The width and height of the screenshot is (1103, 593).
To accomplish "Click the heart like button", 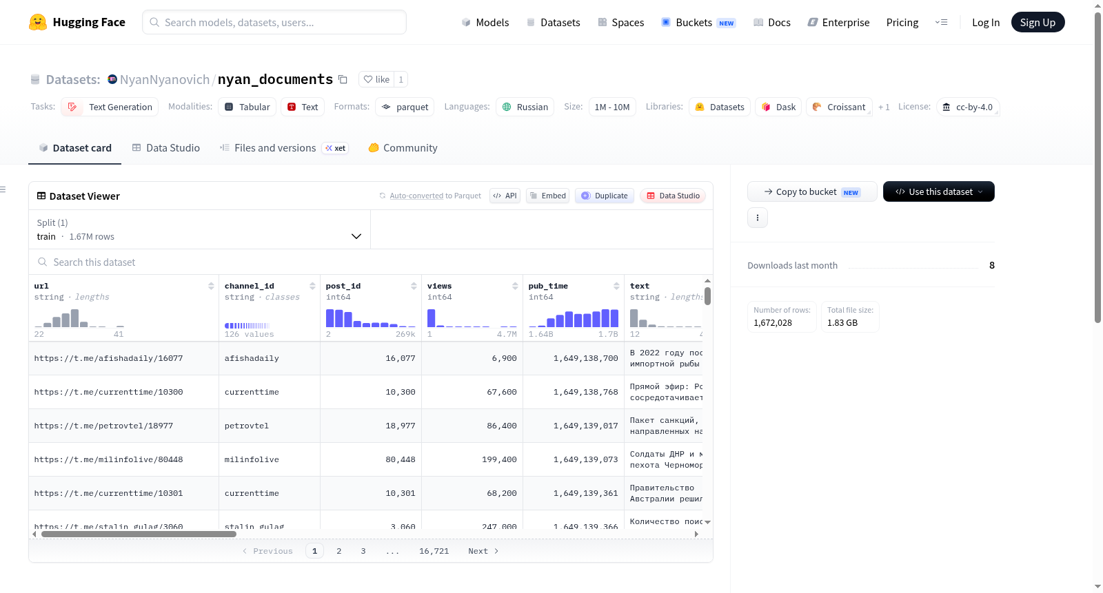I will (376, 79).
